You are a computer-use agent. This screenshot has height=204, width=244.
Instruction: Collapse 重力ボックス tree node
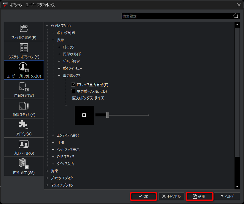(x=59, y=76)
